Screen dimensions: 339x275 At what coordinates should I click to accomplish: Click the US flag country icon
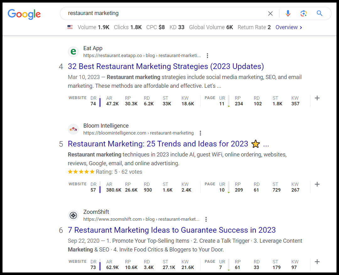[x=70, y=27]
